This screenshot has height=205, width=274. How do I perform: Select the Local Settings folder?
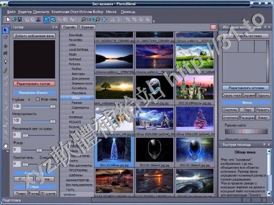pos(78,49)
